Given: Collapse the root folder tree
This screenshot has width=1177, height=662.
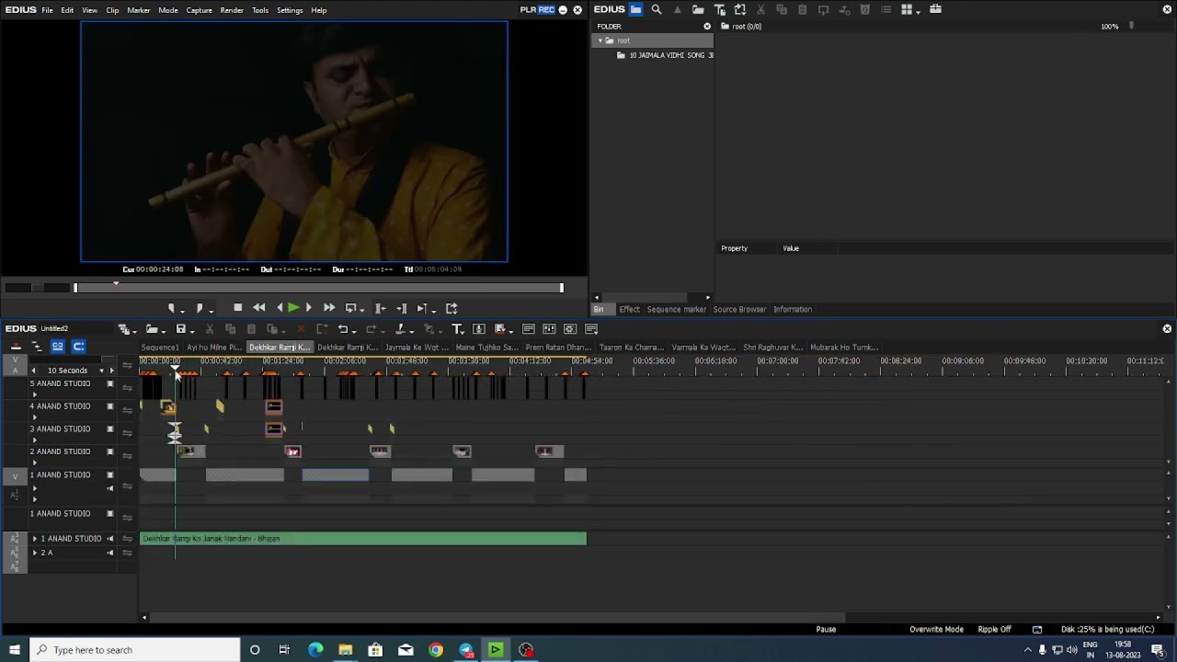Looking at the screenshot, I should point(600,40).
